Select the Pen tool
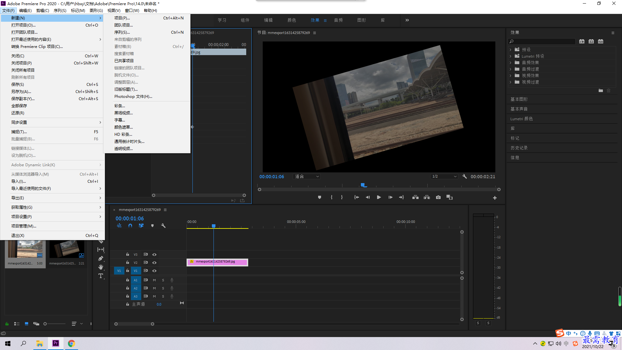The height and width of the screenshot is (350, 622). pyautogui.click(x=101, y=258)
